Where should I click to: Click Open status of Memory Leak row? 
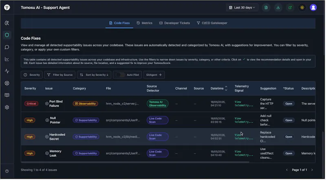(x=289, y=153)
